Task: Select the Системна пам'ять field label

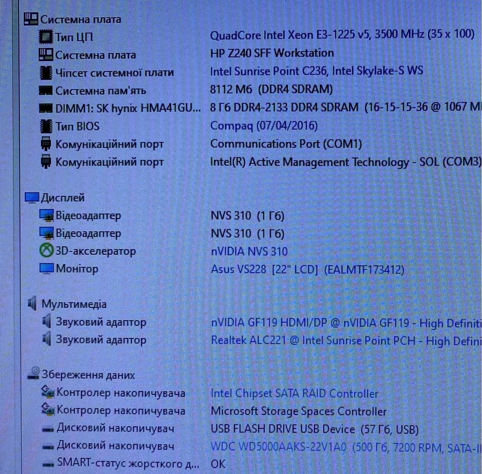Action: point(101,91)
